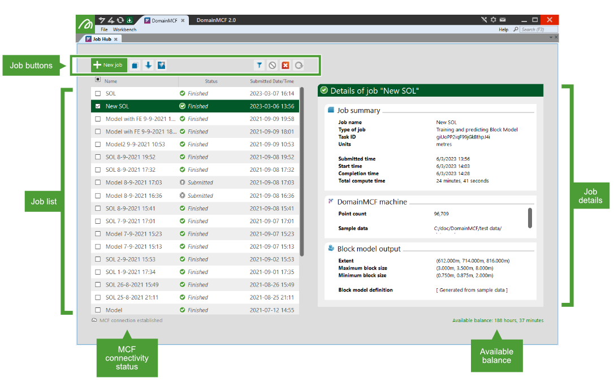This screenshot has height=382, width=614.
Task: Click the undo arrow in title bar
Action: (x=102, y=20)
